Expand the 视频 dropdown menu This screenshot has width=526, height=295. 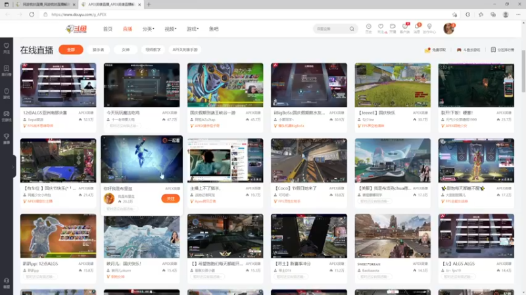(170, 29)
